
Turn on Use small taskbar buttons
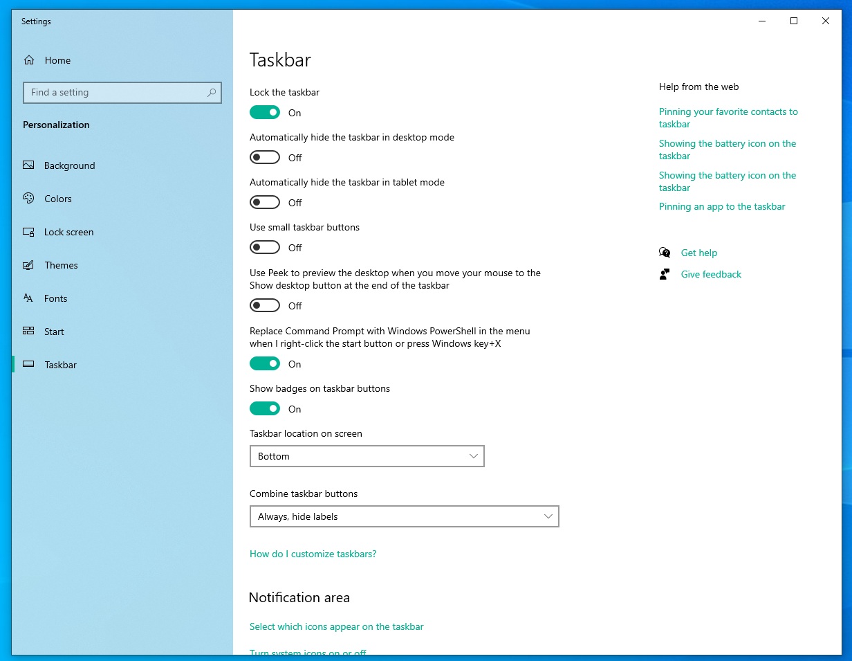click(x=265, y=247)
